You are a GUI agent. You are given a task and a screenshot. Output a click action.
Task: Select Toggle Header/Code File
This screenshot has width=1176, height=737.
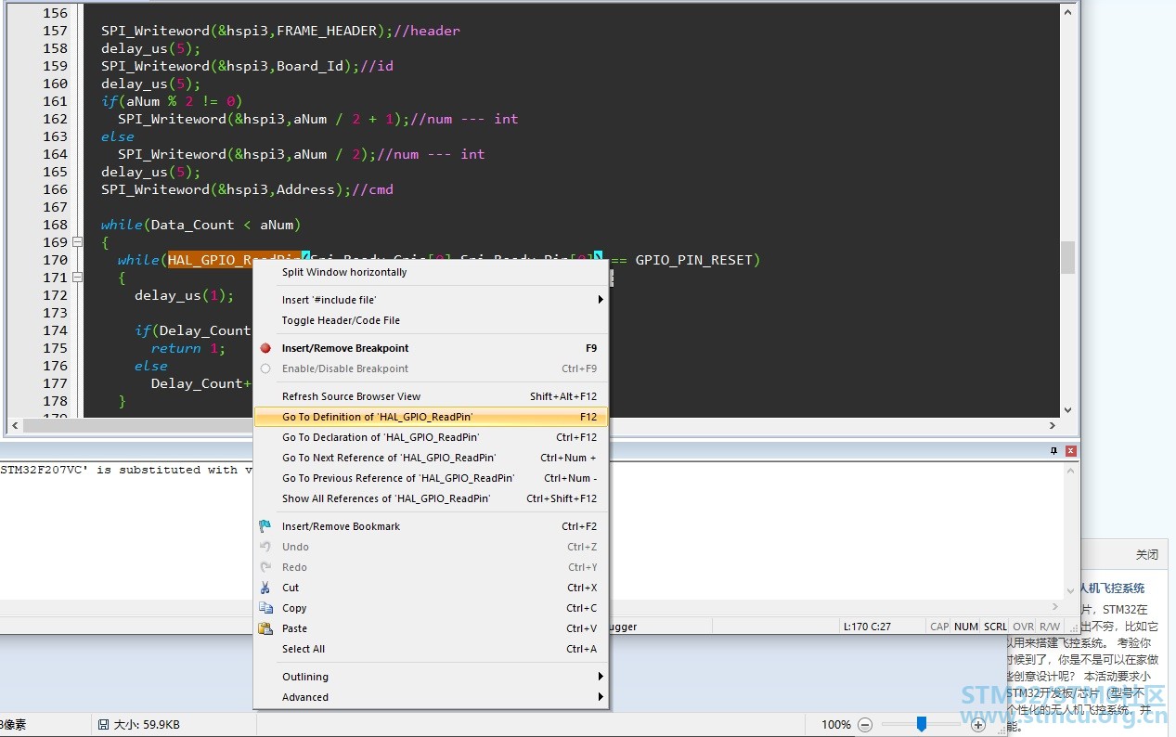[431, 320]
